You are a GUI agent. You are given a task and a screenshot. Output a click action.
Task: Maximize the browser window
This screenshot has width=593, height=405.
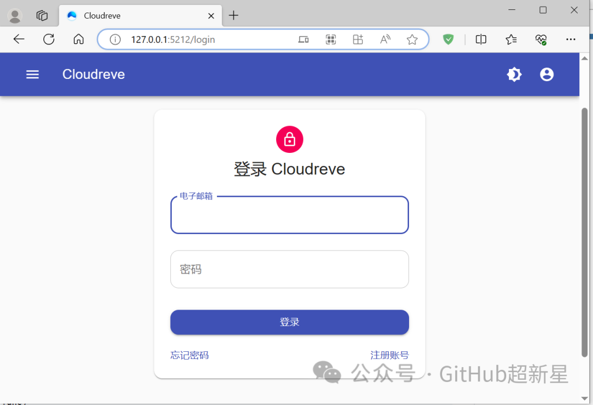(x=543, y=10)
